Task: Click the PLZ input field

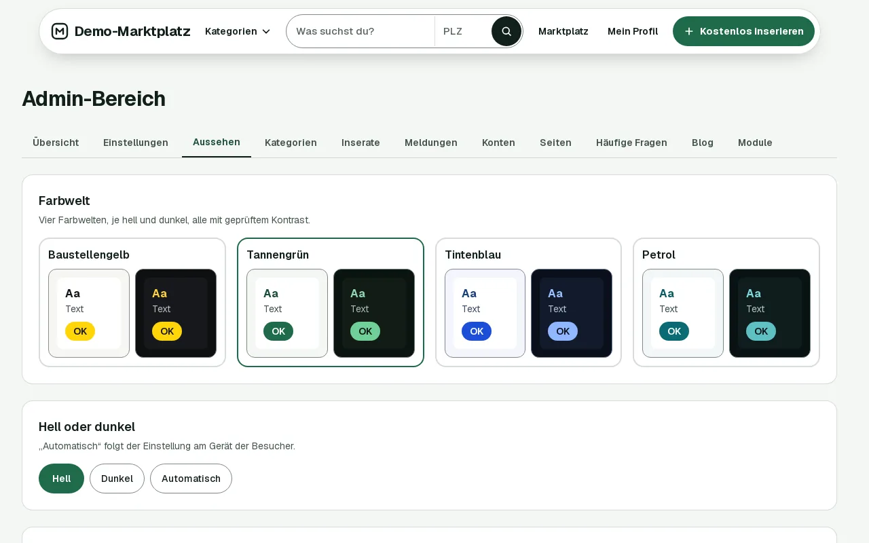Action: [x=463, y=31]
